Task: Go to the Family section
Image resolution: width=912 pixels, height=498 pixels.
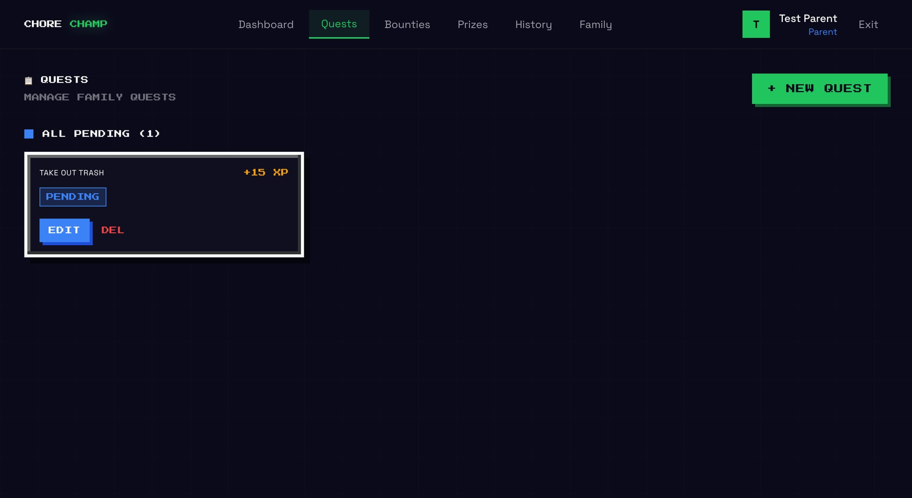Action: 596,25
